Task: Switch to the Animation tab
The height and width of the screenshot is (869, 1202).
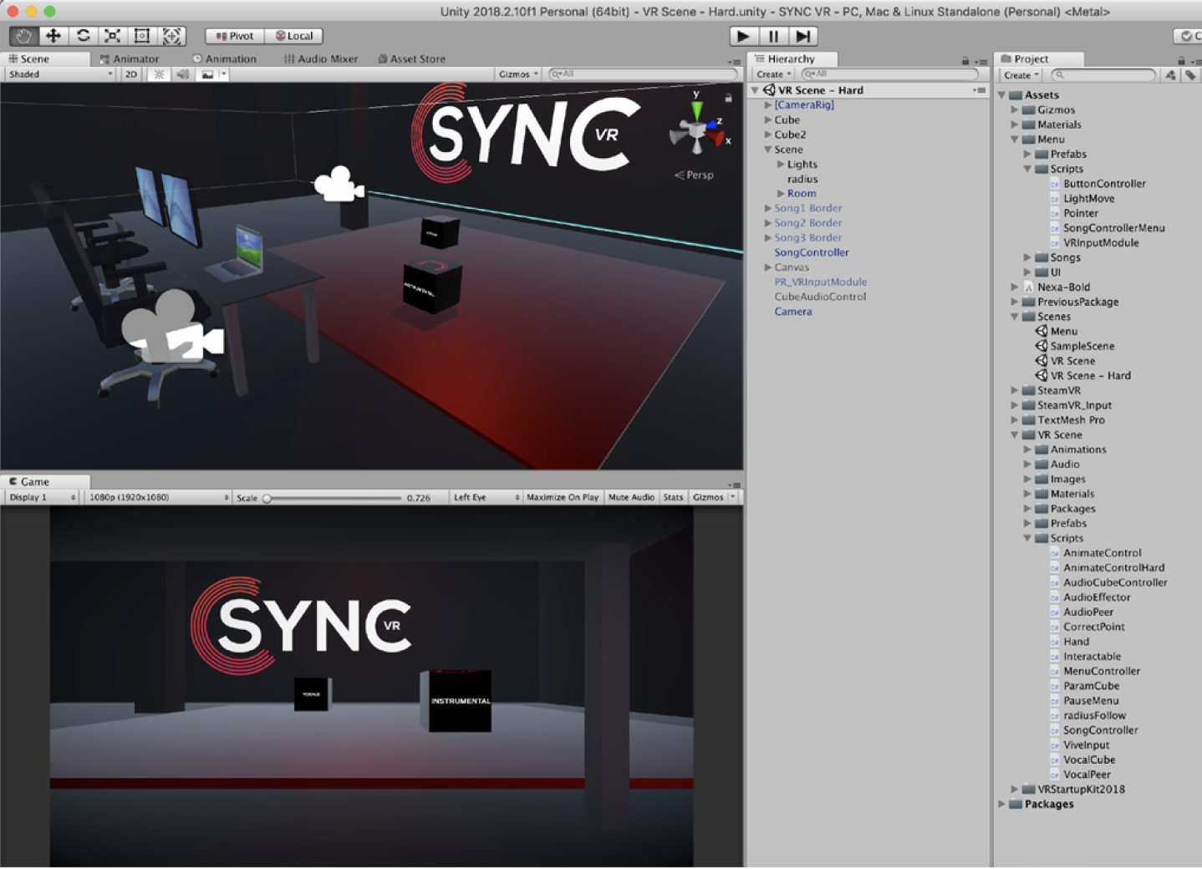Action: tap(224, 59)
